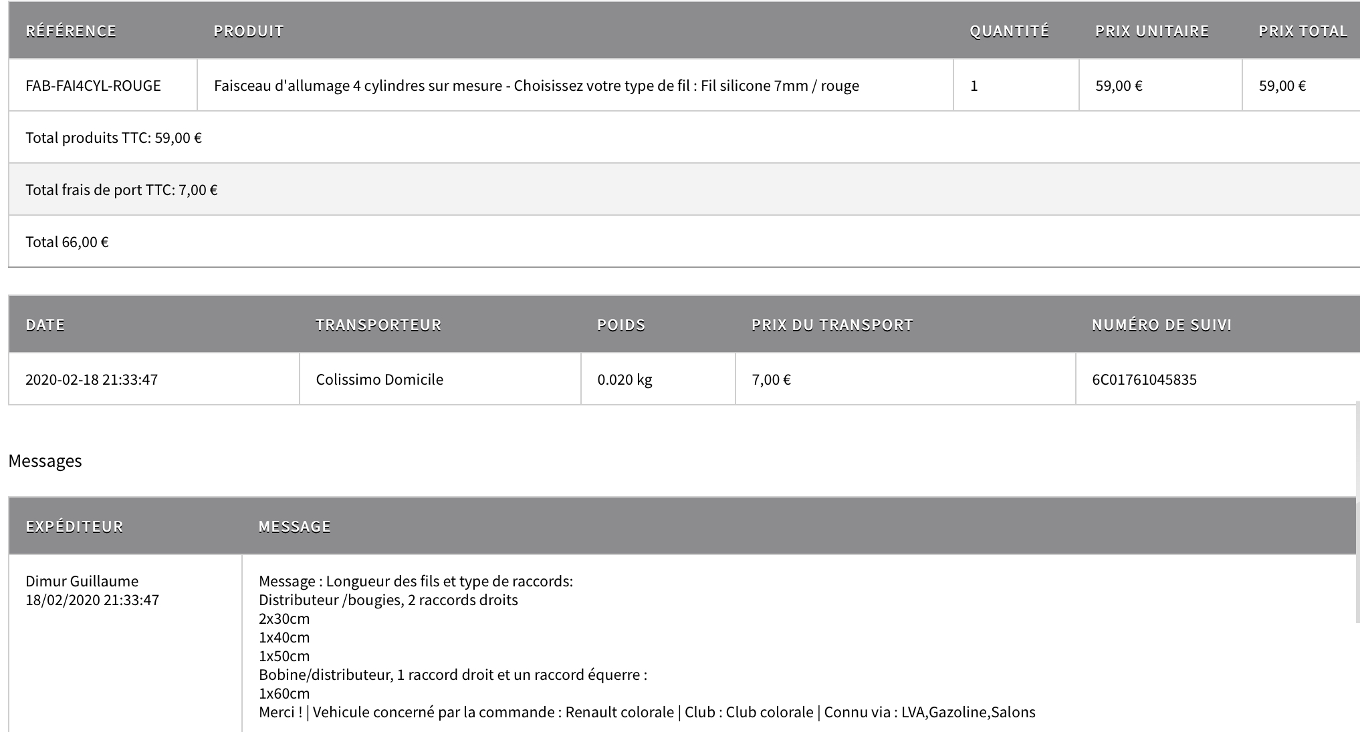
Task: Select reference FAB-FAI4CYL-ROUGE cell
Action: [93, 85]
